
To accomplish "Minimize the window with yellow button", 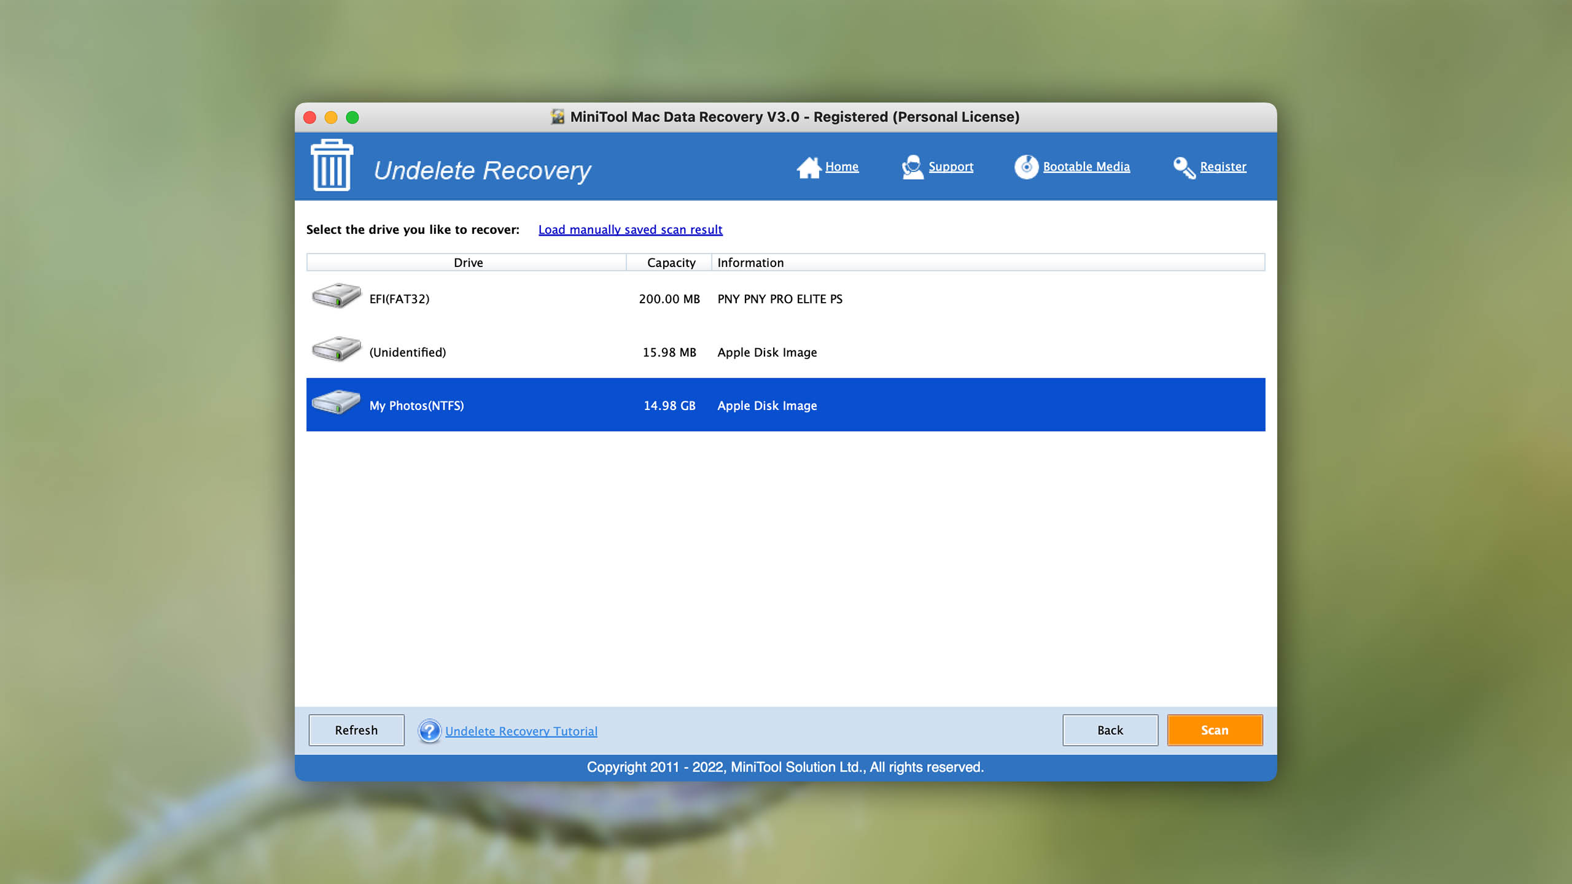I will coord(331,117).
